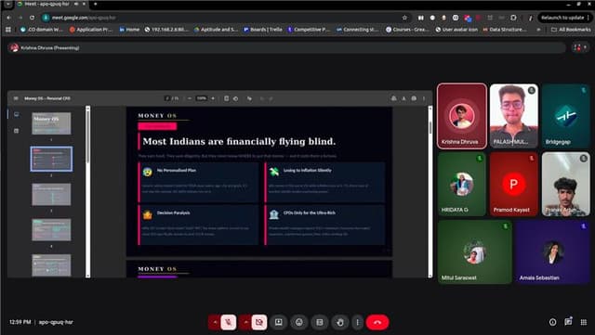Viewport: 595px width, 335px height.
Task: Open meeting details info icon
Action: pyautogui.click(x=552, y=322)
